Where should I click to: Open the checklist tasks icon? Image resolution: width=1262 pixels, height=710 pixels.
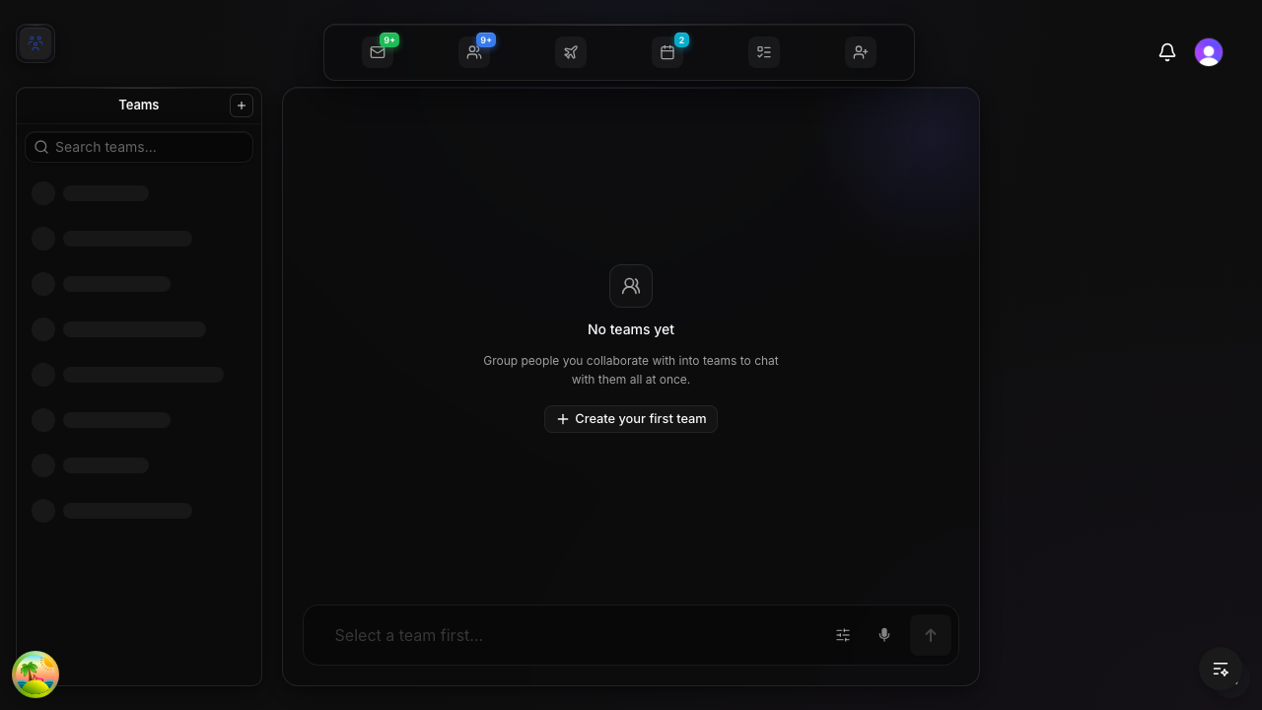point(764,52)
